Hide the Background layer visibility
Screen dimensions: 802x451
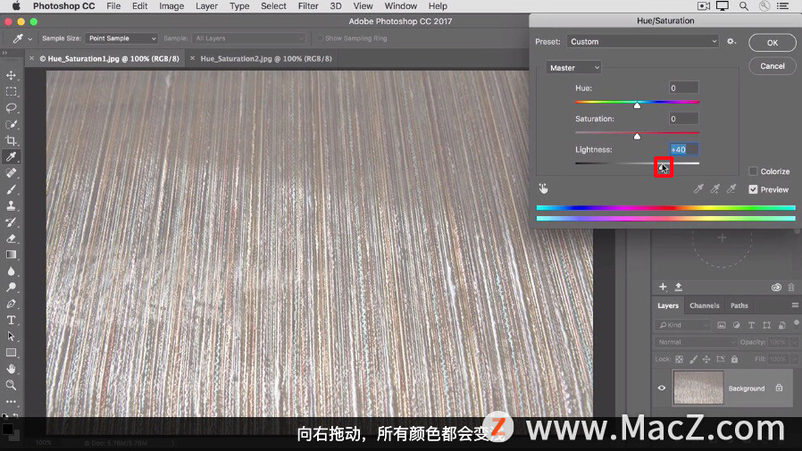pyautogui.click(x=662, y=388)
